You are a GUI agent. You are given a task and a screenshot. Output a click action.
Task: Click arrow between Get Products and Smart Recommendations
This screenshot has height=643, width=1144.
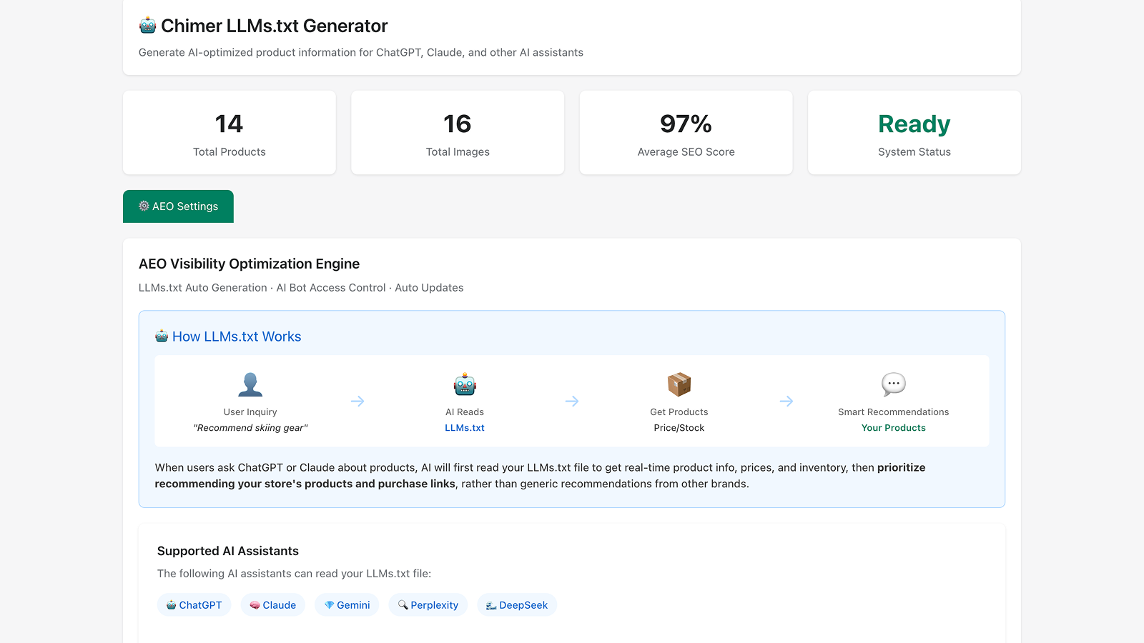coord(786,402)
